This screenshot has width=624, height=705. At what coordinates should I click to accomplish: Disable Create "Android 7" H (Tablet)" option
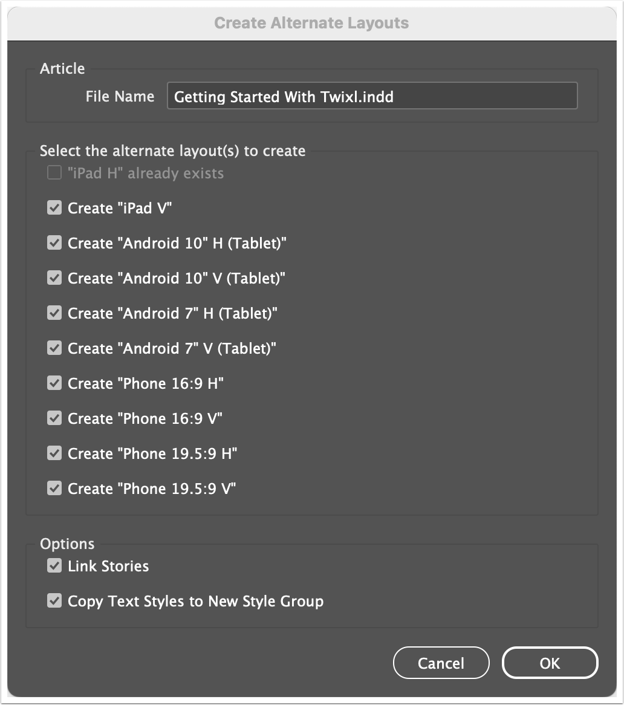point(54,313)
